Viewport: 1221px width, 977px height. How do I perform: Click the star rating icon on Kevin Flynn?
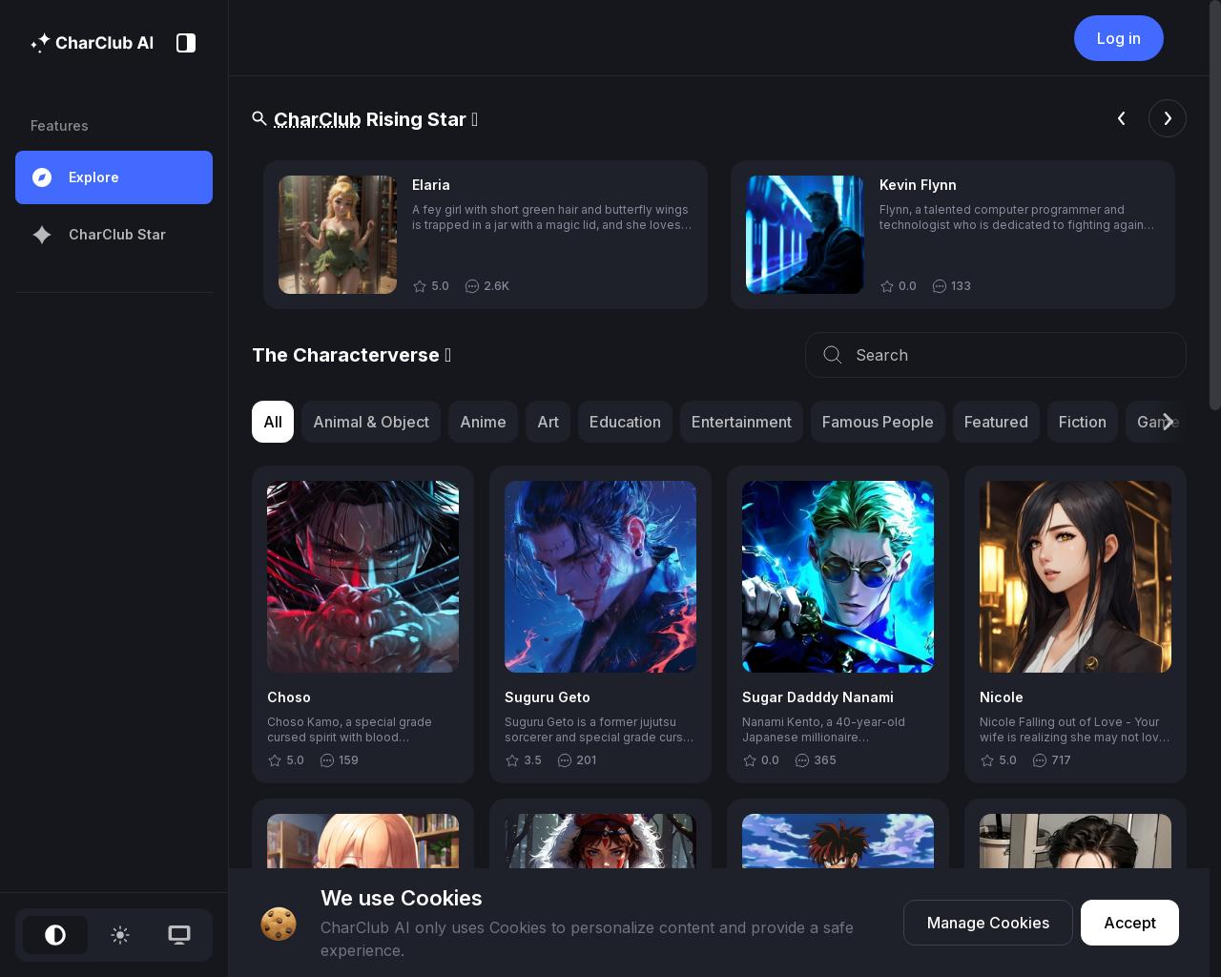(887, 286)
